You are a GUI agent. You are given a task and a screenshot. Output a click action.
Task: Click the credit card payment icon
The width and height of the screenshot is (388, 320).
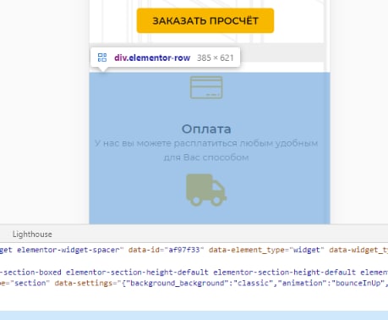click(x=206, y=87)
